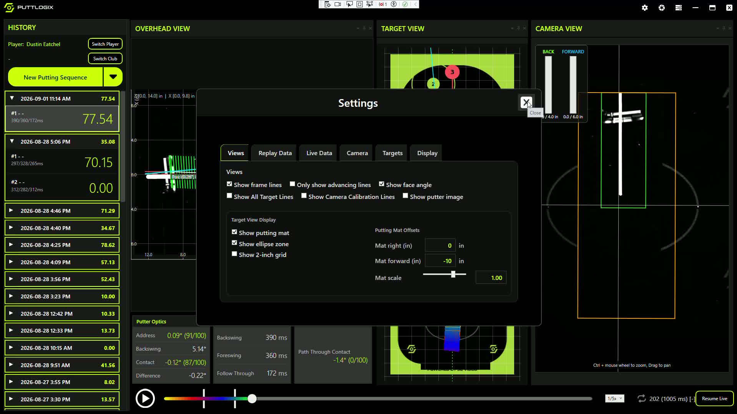Screen dimensions: 737x414
Task: Open the Live Visual Tree debug icon
Action: (x=327, y=4)
